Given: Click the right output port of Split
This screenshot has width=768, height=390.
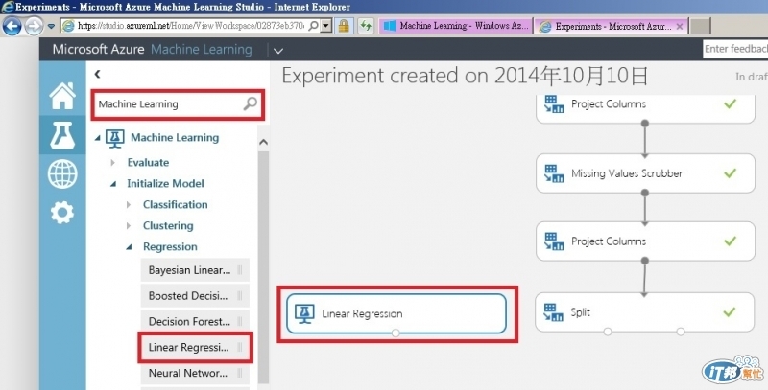Looking at the screenshot, I should click(681, 332).
